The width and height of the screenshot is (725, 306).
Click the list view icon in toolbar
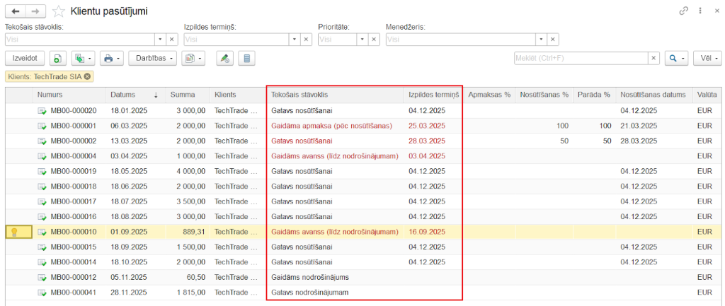[x=246, y=58]
